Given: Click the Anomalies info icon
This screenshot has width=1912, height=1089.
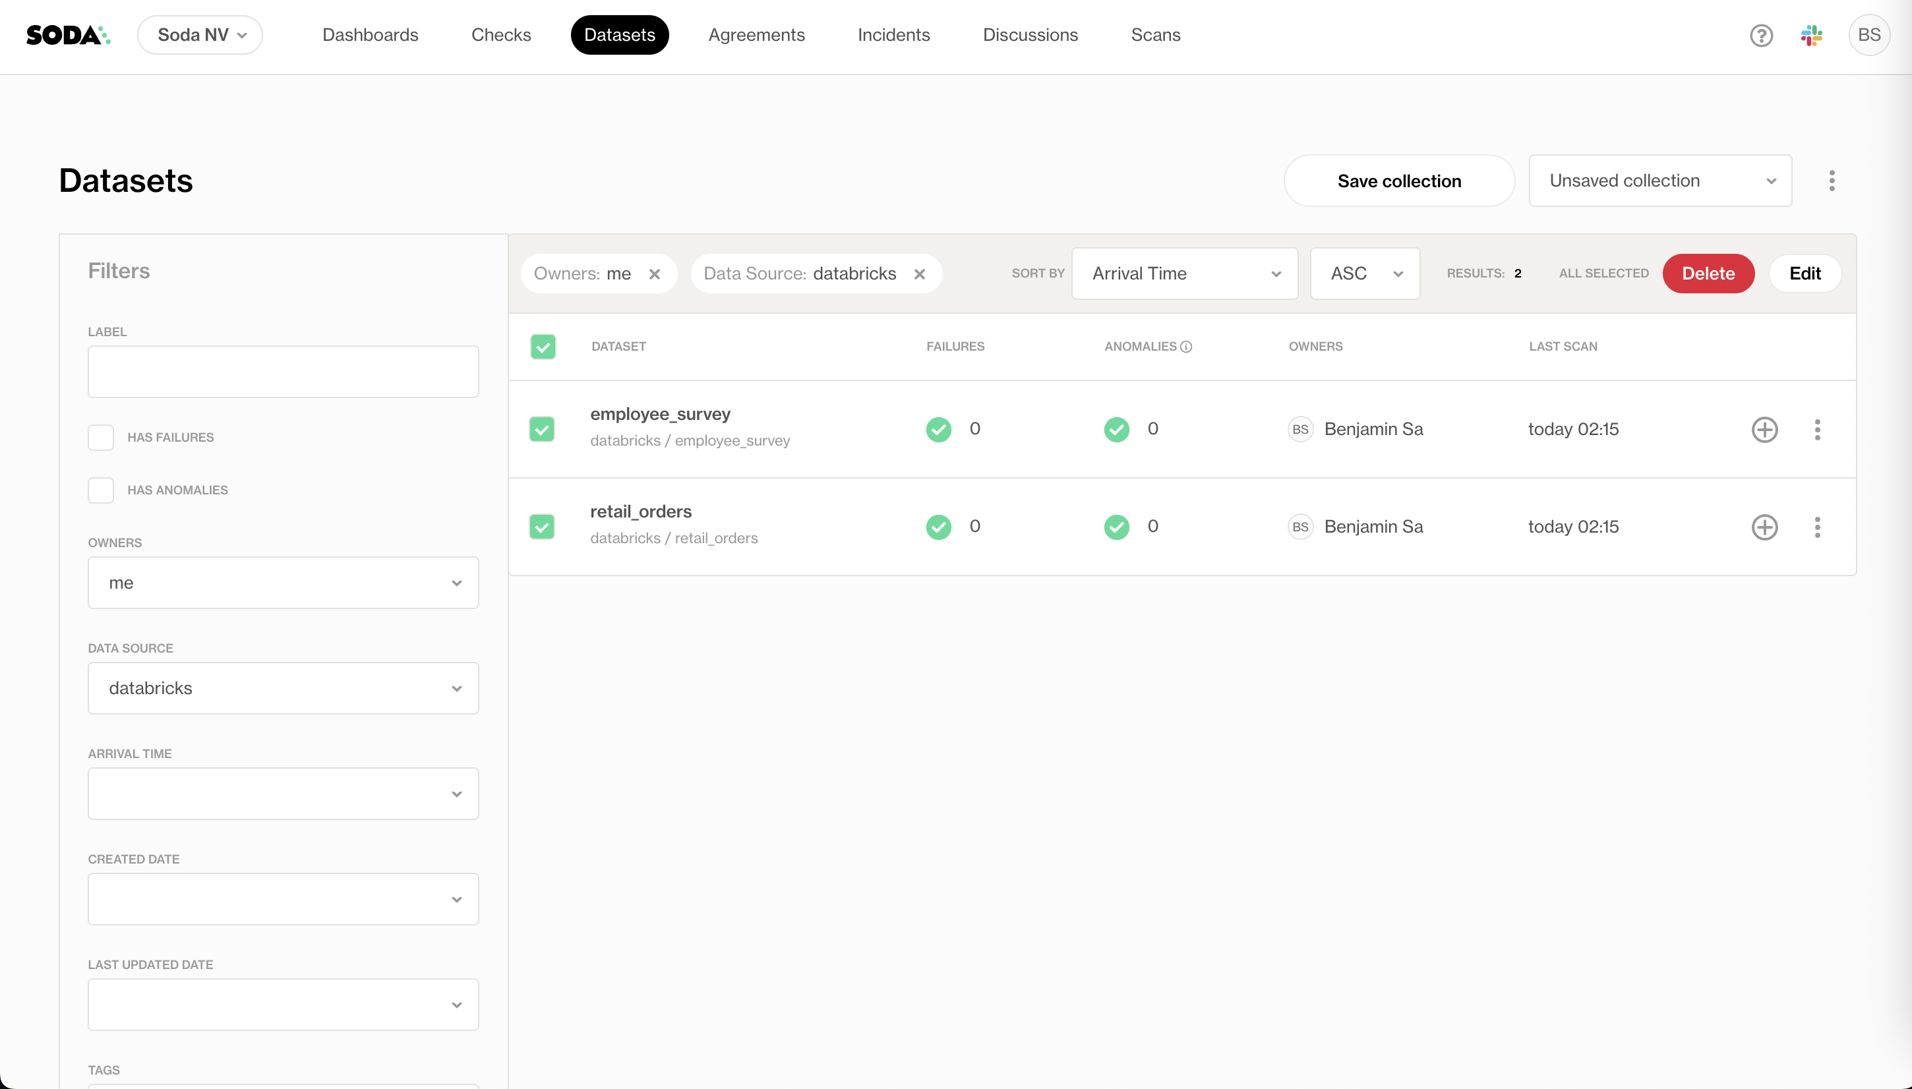Looking at the screenshot, I should pyautogui.click(x=1185, y=346).
